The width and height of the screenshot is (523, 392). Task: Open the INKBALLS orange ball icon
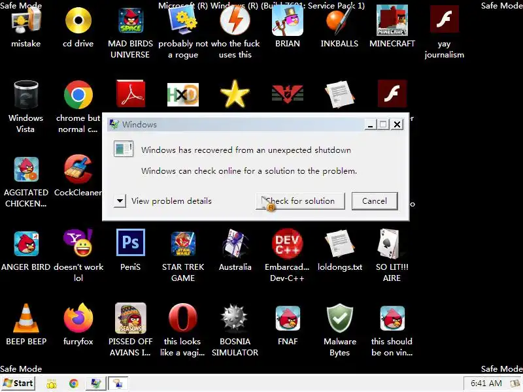point(339,21)
